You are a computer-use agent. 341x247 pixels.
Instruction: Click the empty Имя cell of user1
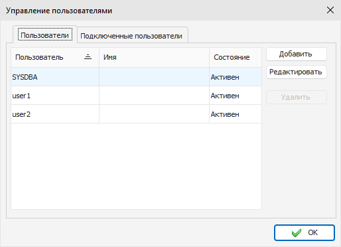point(154,96)
